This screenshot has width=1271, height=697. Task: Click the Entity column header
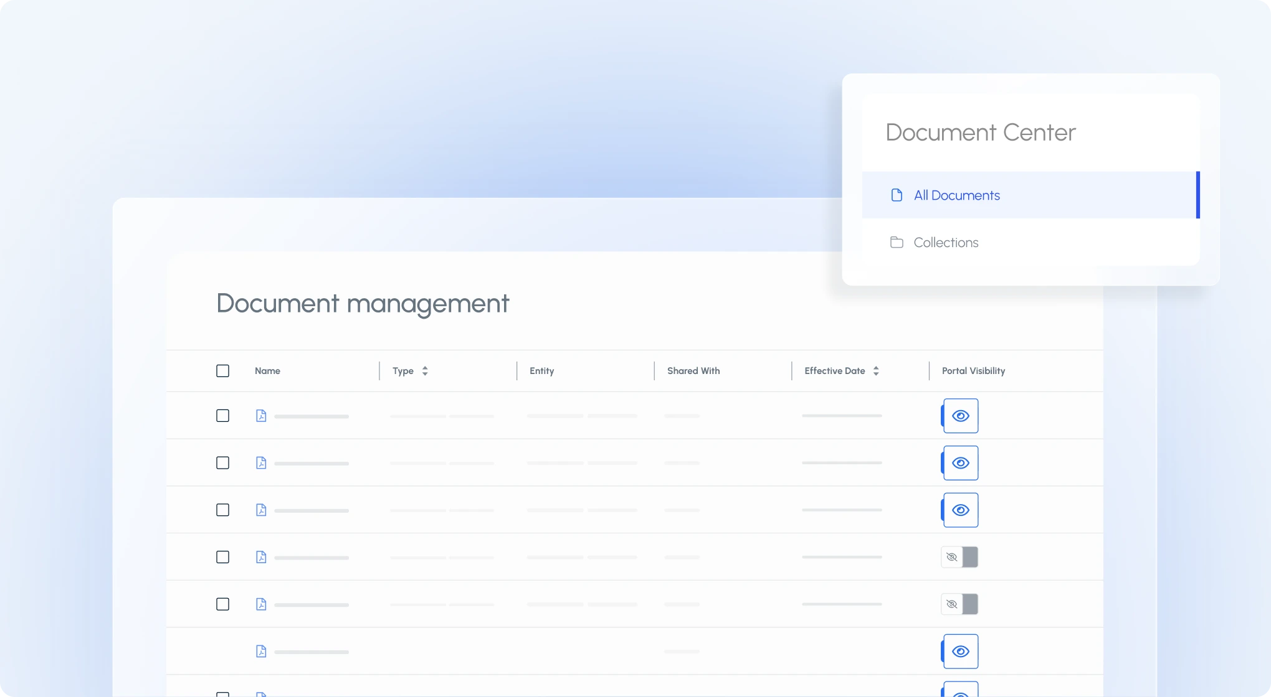tap(541, 371)
